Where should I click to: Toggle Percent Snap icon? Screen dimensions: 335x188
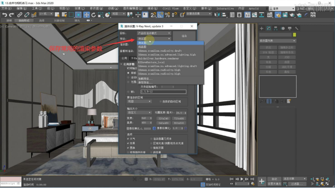tap(167, 14)
